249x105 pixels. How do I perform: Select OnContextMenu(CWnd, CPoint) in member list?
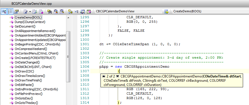36,53
